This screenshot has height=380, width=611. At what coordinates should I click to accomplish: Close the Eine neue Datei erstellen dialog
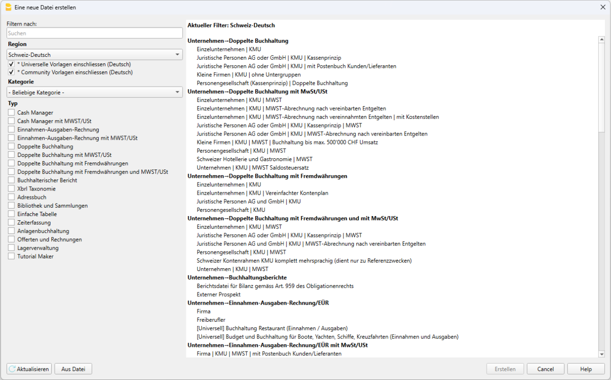tap(603, 7)
